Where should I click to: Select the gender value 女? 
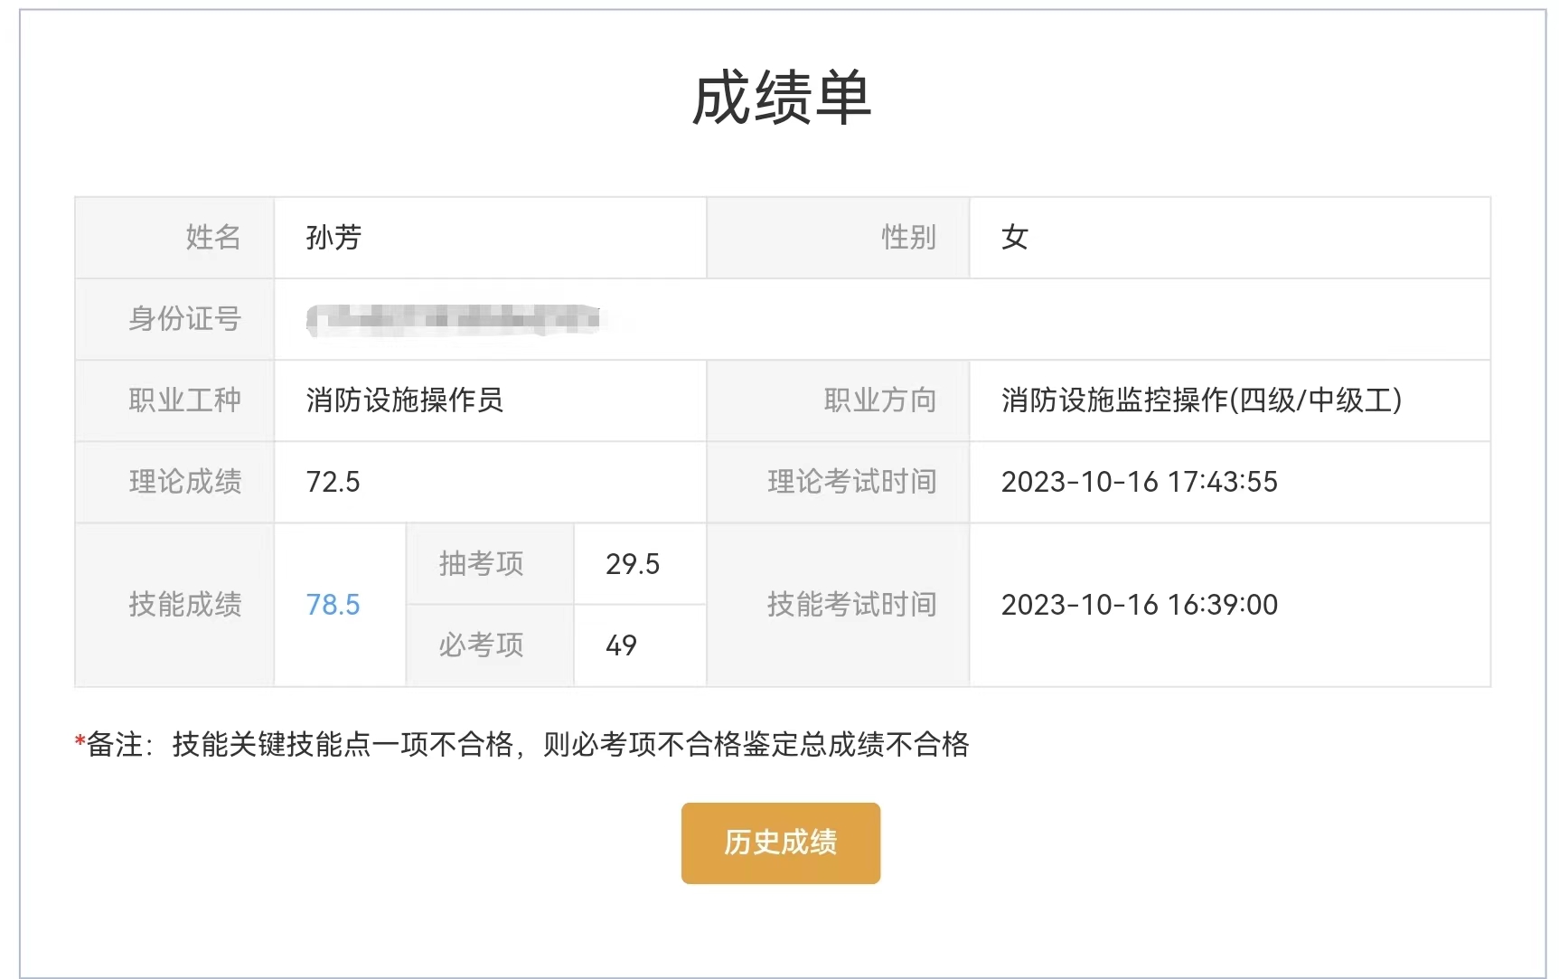(x=1014, y=238)
